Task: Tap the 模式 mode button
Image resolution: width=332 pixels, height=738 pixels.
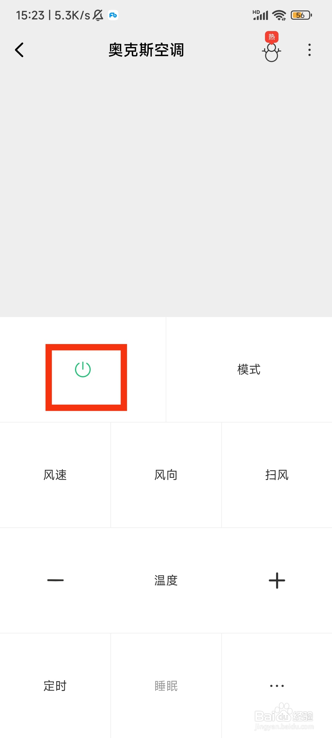Action: tap(249, 370)
